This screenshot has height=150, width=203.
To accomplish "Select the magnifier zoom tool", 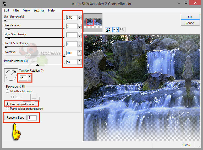I will [122, 30].
